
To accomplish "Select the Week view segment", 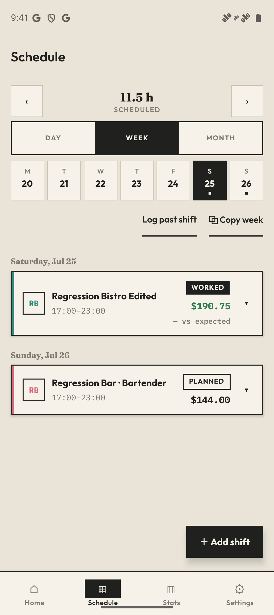I will point(137,138).
